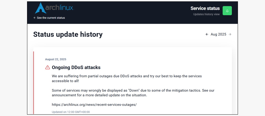This screenshot has height=116, width=265.
Task: Click the green bell notifications button
Action: (227, 11)
